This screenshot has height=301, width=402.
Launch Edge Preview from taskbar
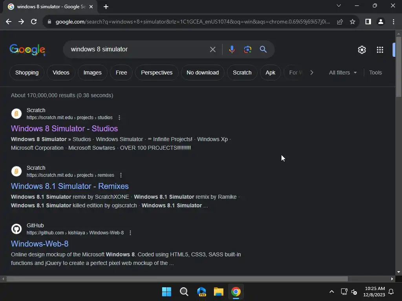point(201,292)
